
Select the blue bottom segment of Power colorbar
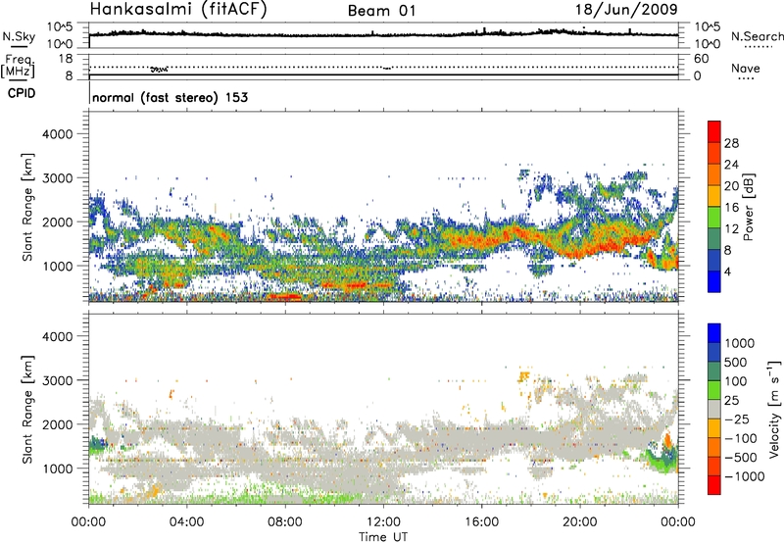click(x=714, y=283)
